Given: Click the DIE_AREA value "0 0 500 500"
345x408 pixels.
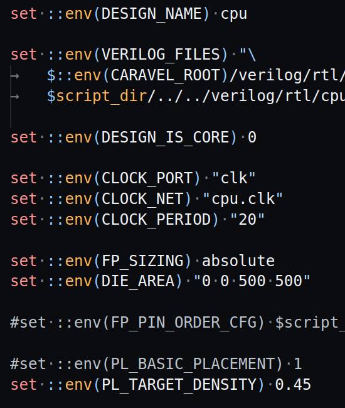Looking at the screenshot, I should pos(252,281).
